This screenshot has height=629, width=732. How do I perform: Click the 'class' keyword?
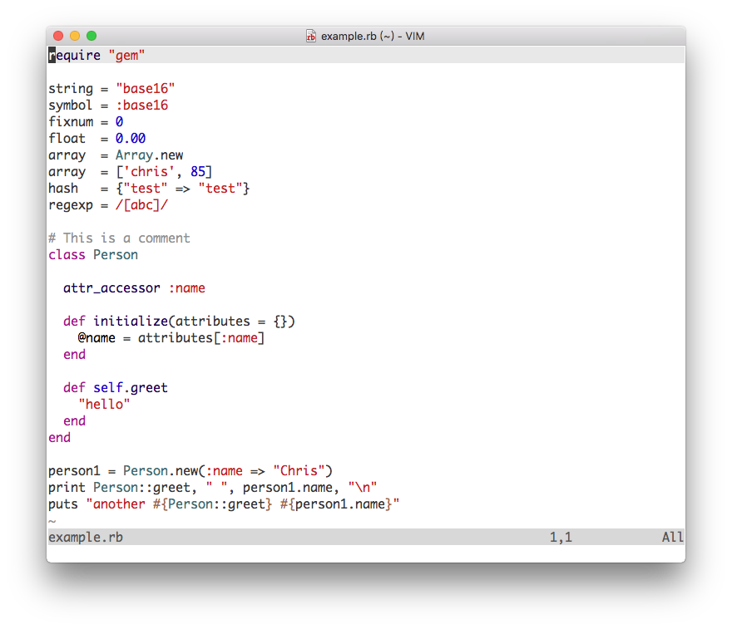67,255
